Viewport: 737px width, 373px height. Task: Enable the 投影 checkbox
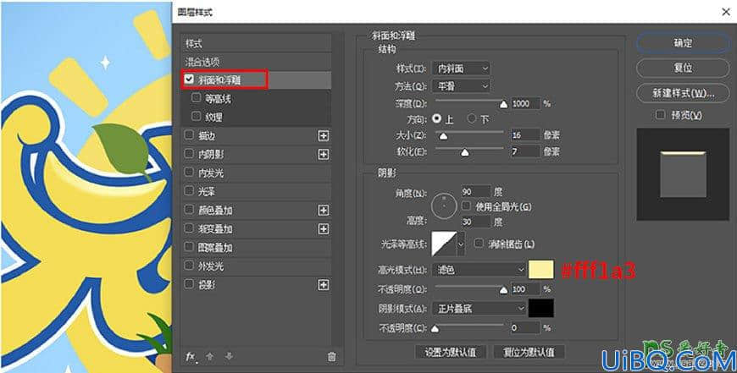click(189, 284)
